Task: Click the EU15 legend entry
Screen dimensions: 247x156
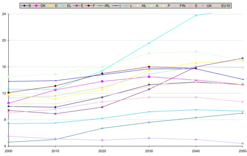Action: click(222, 6)
